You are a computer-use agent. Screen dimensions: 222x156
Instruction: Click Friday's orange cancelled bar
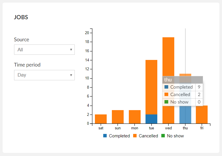(202, 115)
